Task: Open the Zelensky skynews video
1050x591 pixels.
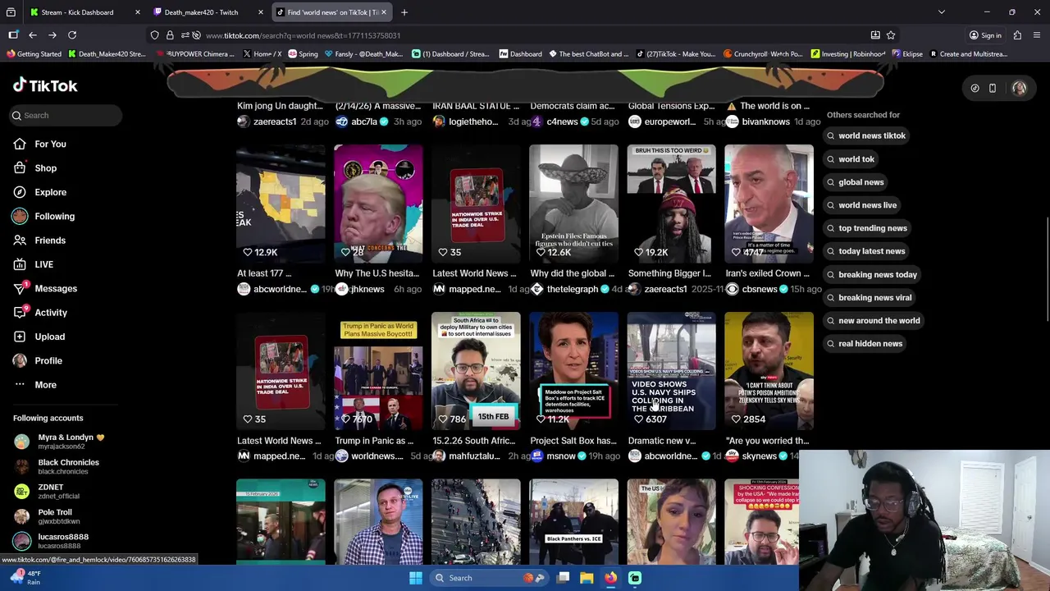Action: pos(769,371)
